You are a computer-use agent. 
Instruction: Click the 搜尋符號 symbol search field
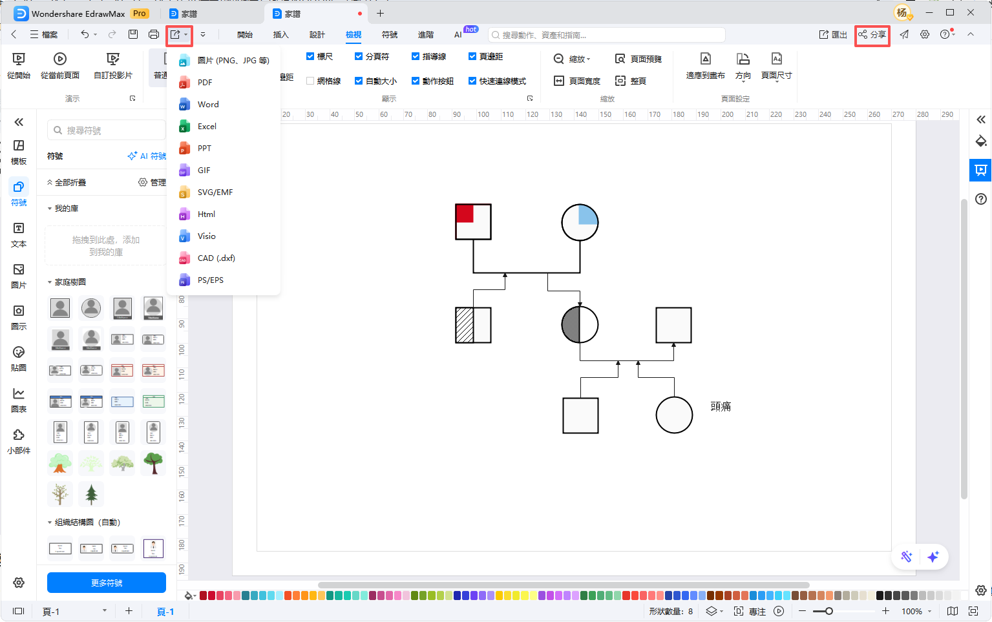(x=107, y=130)
